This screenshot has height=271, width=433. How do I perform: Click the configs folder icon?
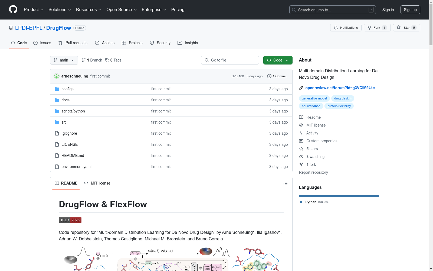tap(57, 89)
